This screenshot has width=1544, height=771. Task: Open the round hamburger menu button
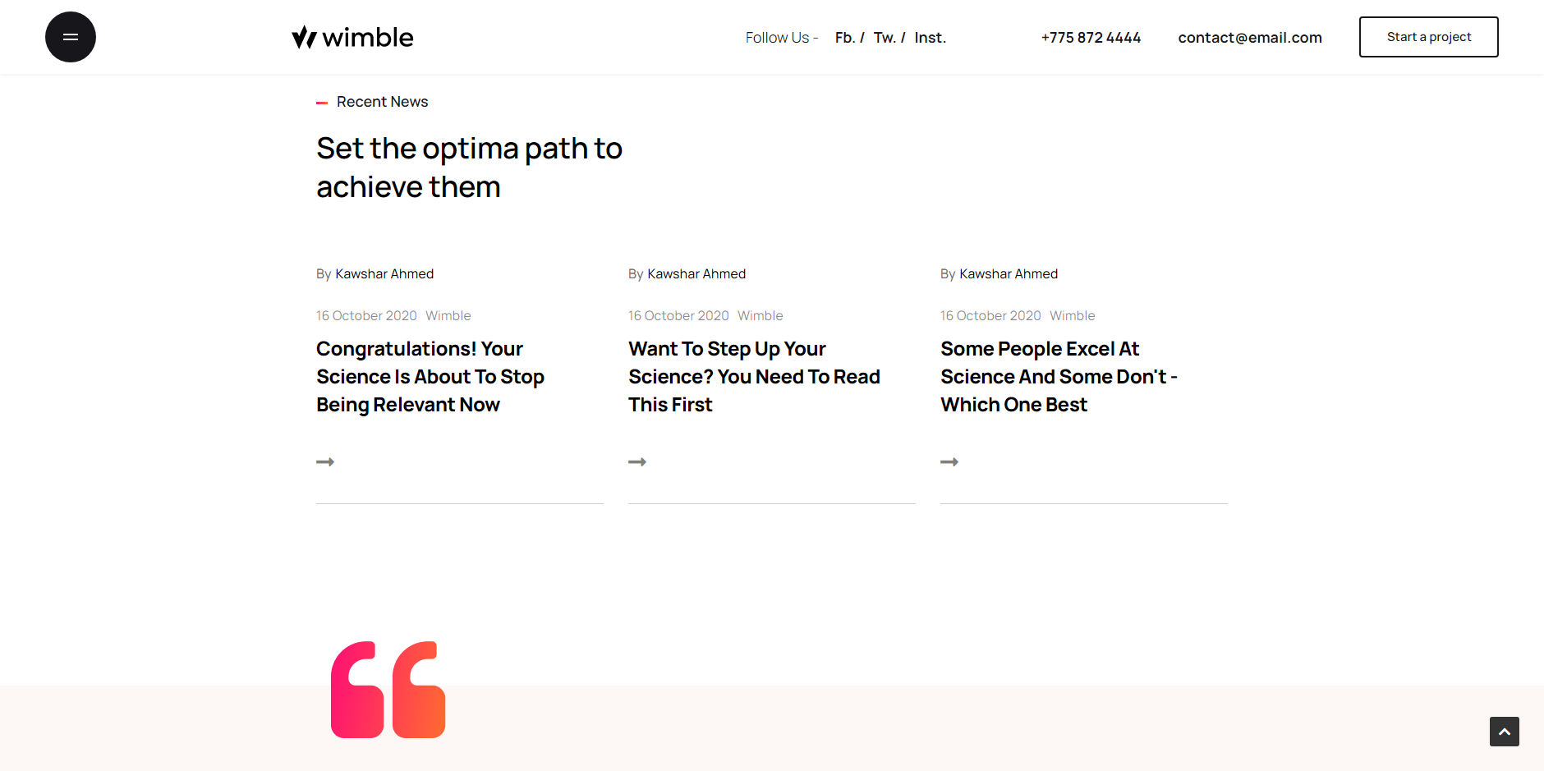click(x=71, y=37)
